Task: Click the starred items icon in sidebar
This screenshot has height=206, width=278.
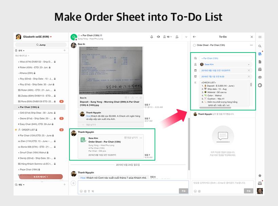Action: [x=260, y=176]
